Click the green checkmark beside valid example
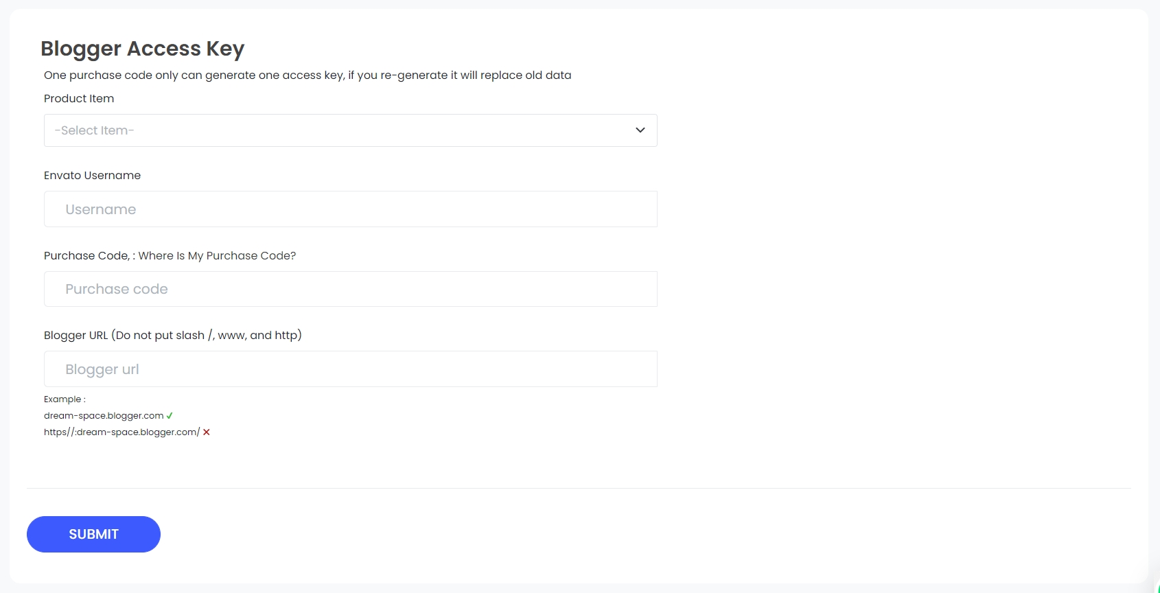The image size is (1160, 593). [x=170, y=416]
